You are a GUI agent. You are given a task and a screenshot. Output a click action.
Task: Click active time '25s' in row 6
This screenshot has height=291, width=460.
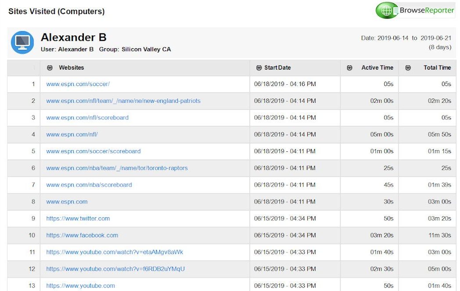(388, 168)
